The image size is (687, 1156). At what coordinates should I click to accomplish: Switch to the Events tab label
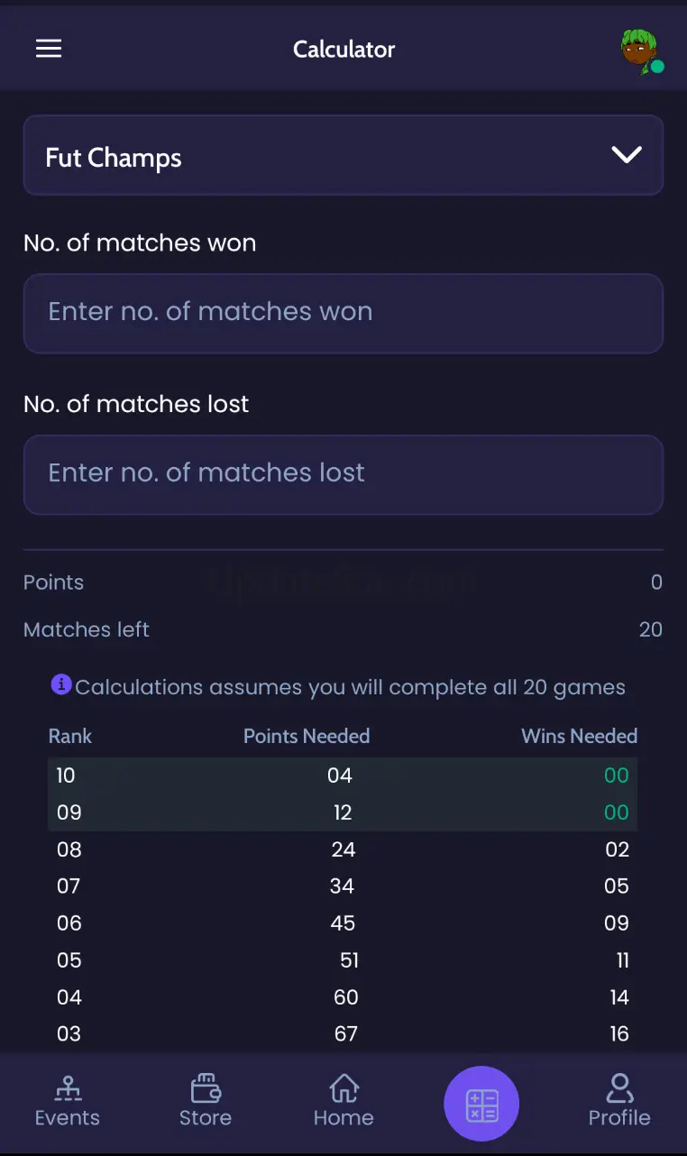[68, 1118]
